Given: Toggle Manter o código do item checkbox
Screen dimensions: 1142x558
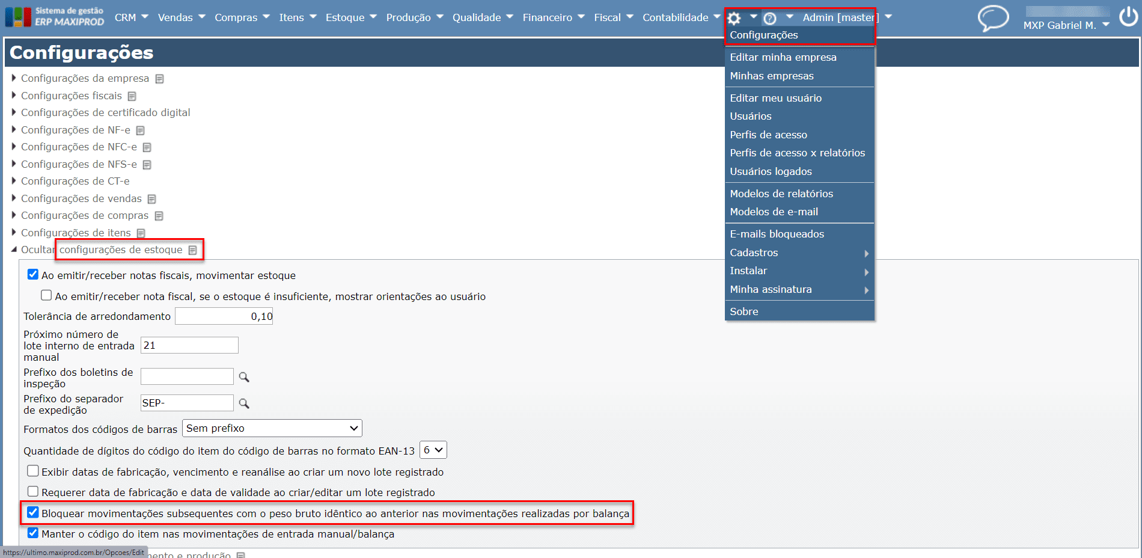Looking at the screenshot, I should click(33, 533).
